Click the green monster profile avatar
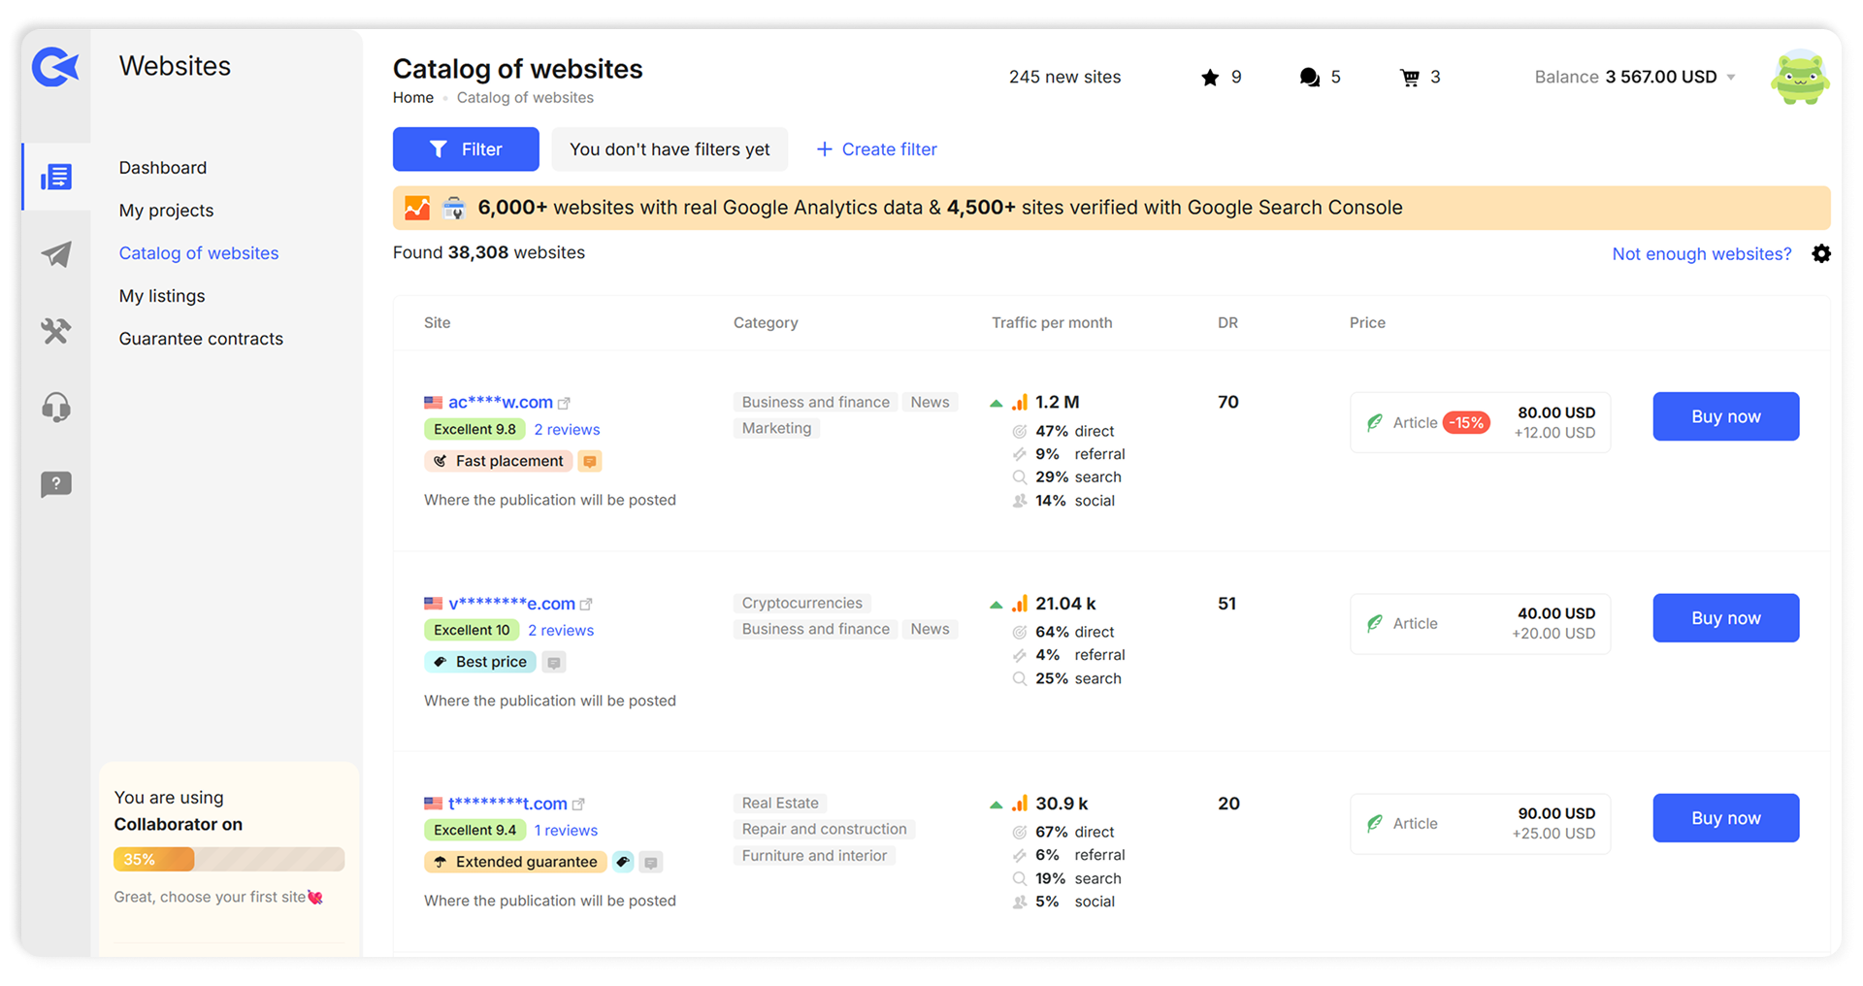Viewport: 1863px width, 986px height. (1800, 78)
